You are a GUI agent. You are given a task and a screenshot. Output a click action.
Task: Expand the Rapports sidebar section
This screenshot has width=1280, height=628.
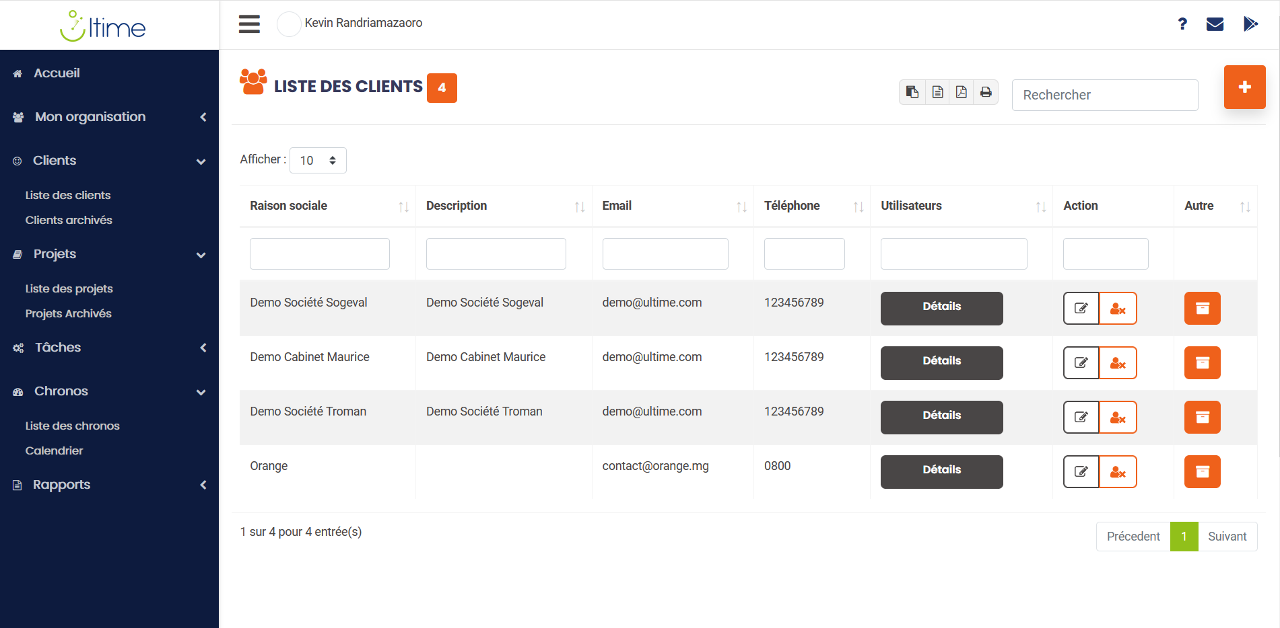pos(109,485)
